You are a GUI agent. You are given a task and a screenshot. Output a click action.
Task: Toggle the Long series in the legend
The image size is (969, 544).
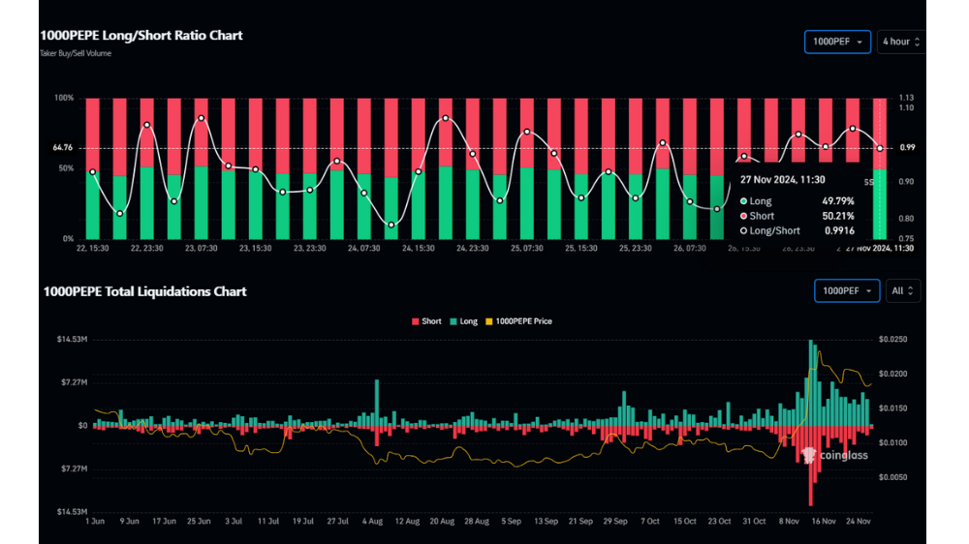463,321
